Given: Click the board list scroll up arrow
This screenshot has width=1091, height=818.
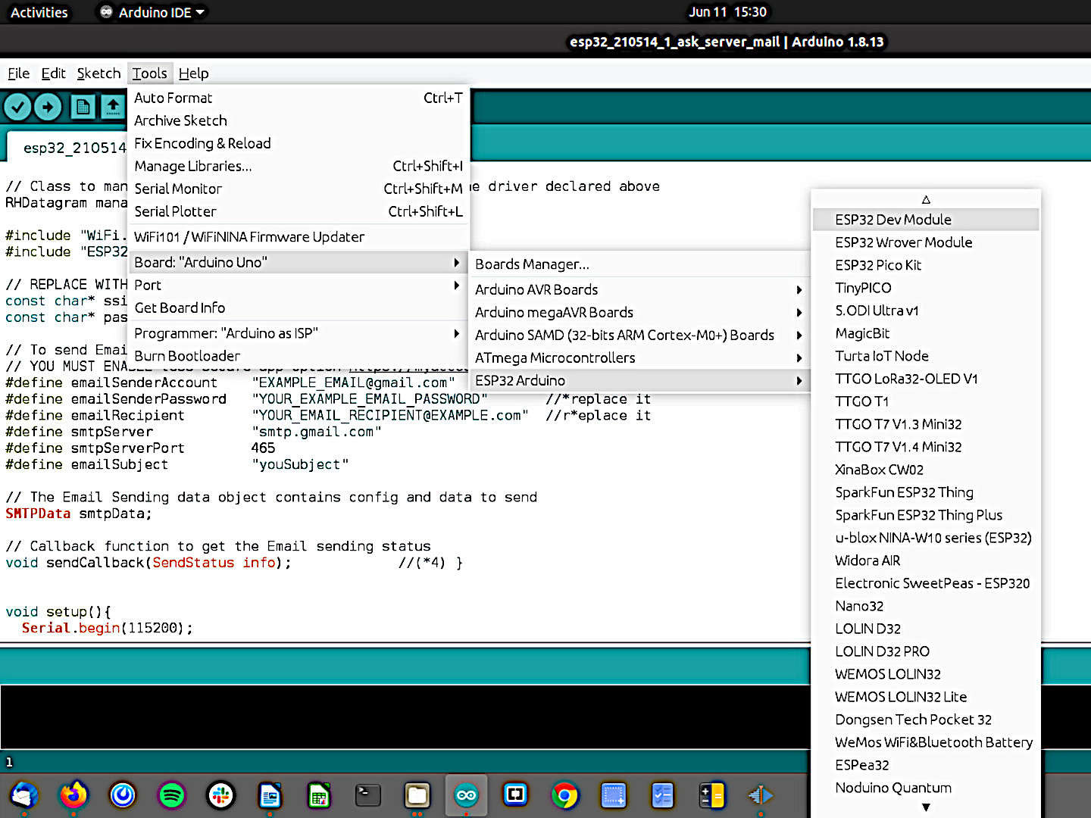Looking at the screenshot, I should coord(926,199).
